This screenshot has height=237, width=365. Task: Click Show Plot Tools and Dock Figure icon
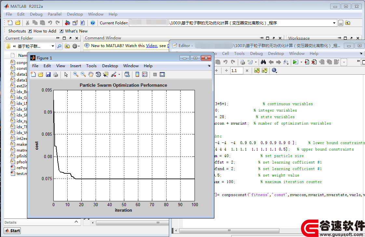[162, 74]
